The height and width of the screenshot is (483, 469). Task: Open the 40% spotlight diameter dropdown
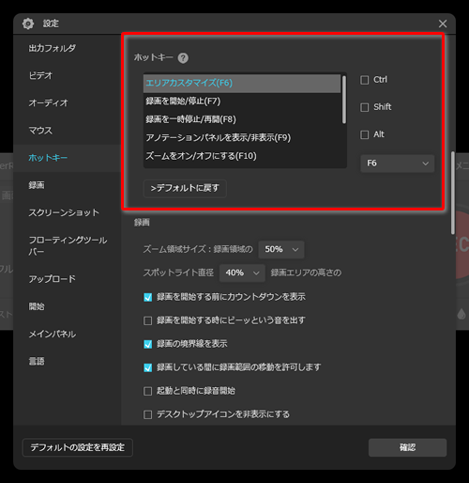(242, 273)
